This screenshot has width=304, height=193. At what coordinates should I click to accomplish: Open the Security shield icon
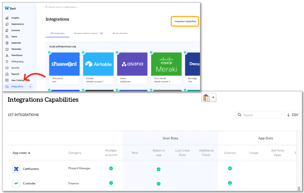(7, 68)
